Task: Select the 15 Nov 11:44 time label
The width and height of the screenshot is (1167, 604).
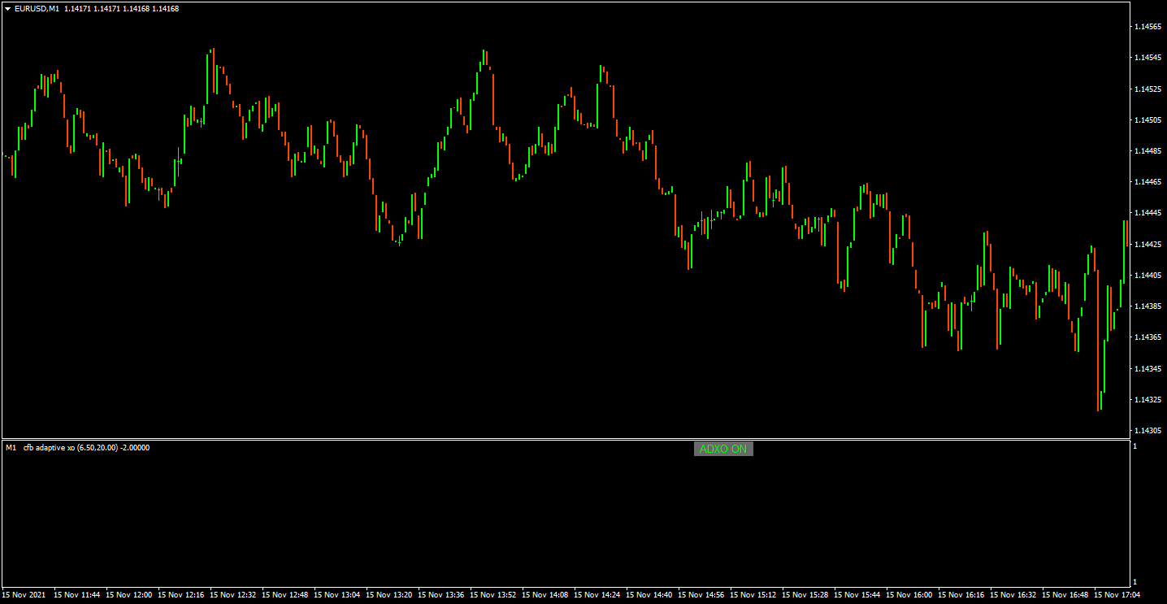Action: click(x=77, y=595)
